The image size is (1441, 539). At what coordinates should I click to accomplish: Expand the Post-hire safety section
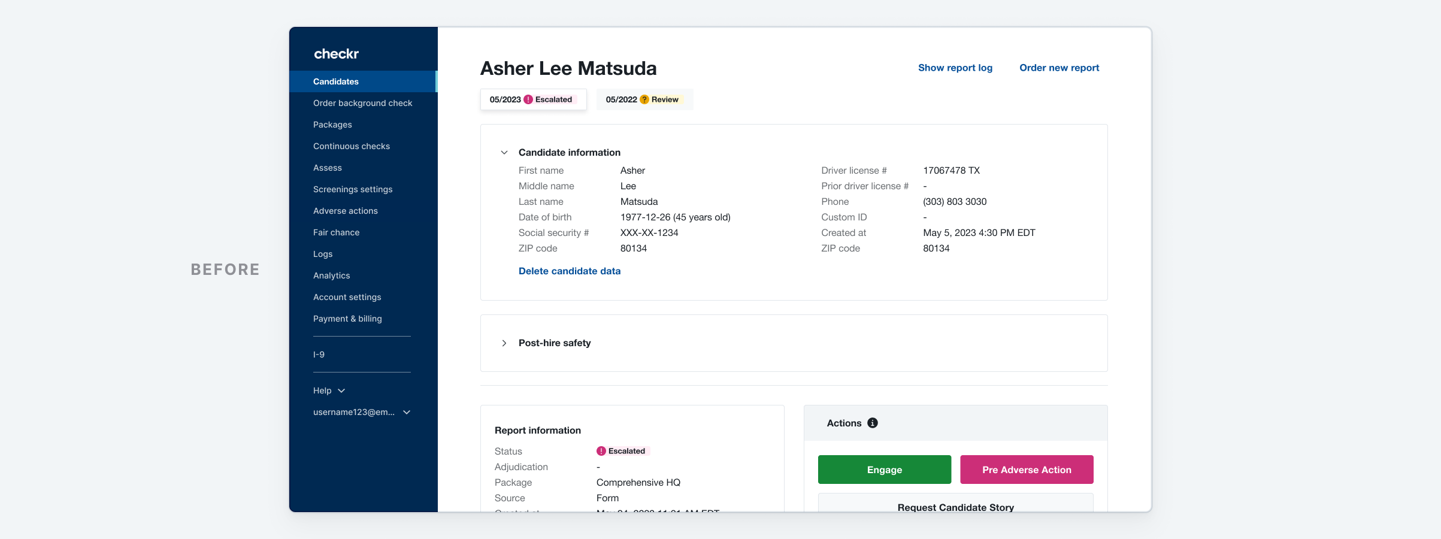click(x=504, y=343)
